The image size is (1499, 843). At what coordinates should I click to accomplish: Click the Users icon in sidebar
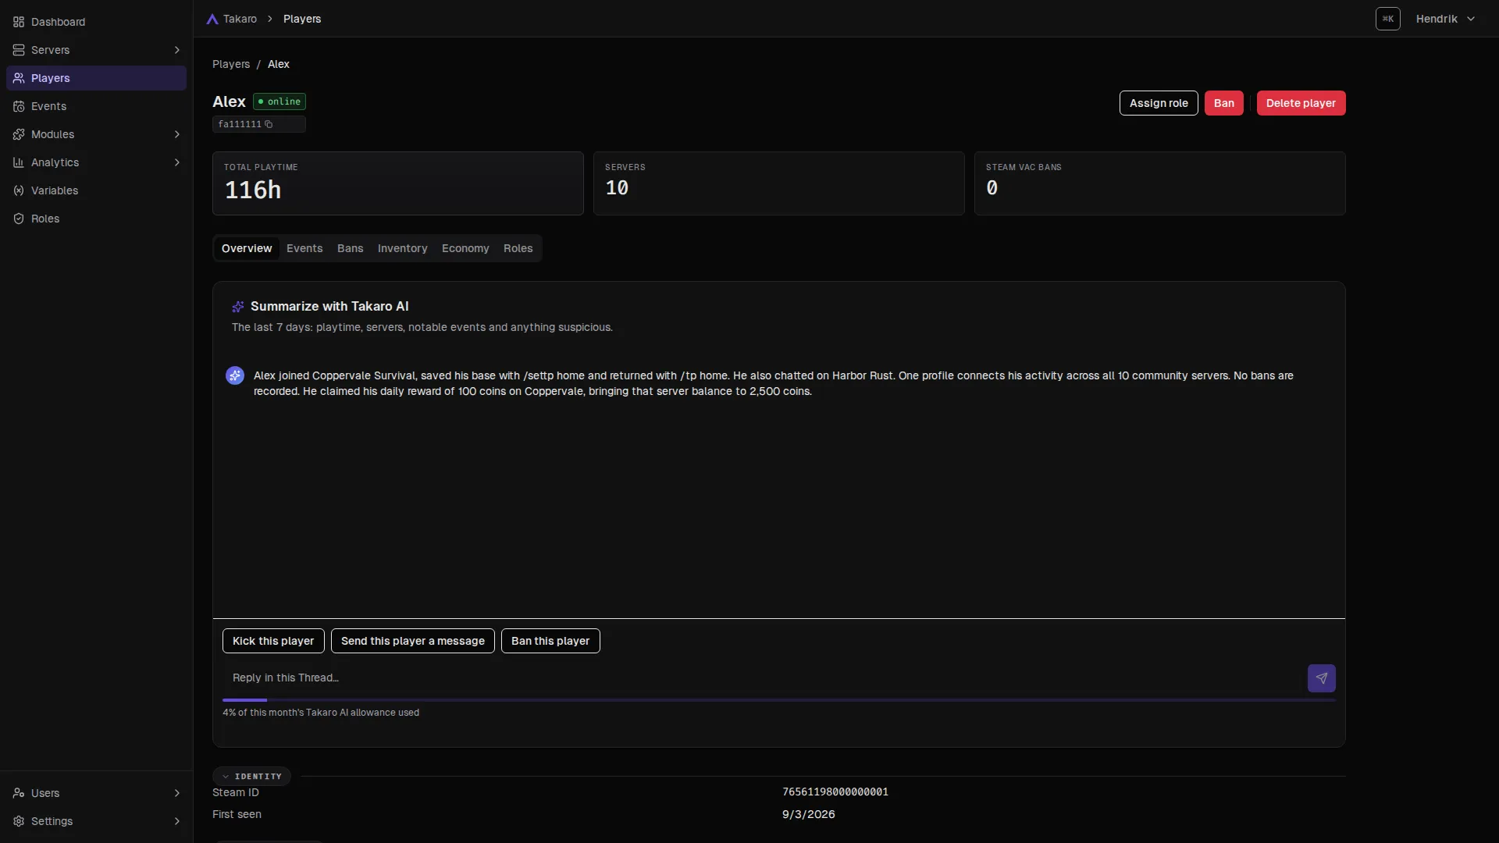pos(19,793)
